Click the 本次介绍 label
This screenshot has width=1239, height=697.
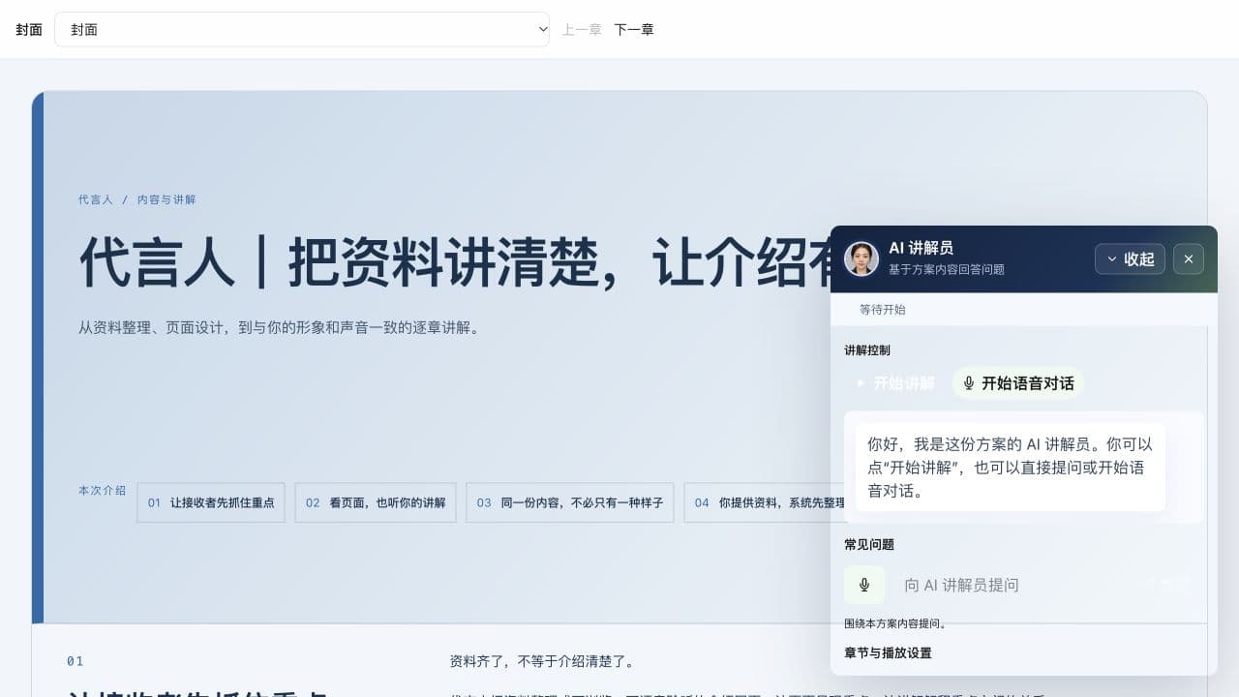[103, 491]
